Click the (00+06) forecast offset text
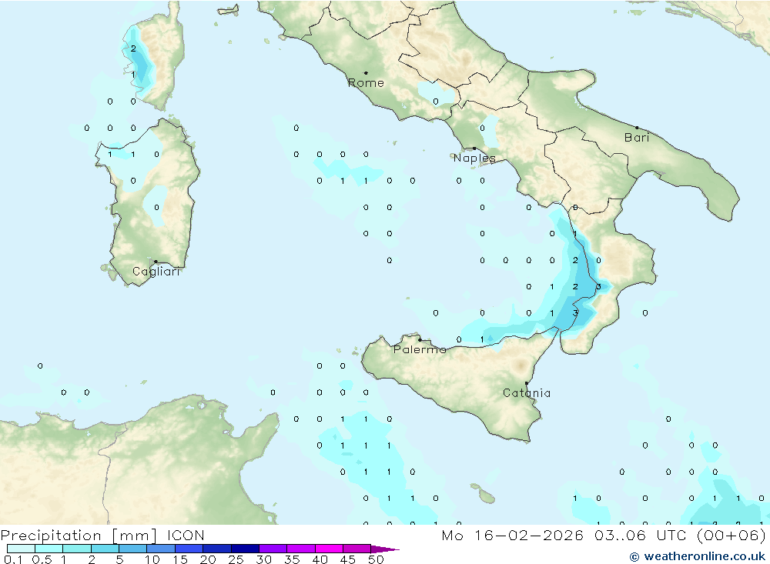This screenshot has height=564, width=770. point(731,536)
